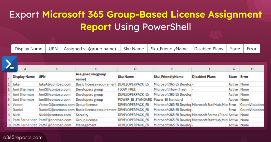271x142 pixels.
Task: Select row number 6 header
Action: coord(9,105)
